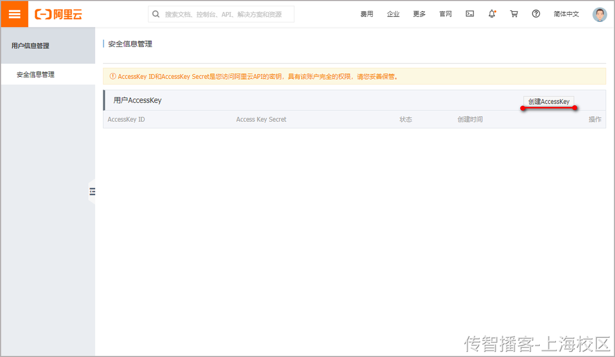Open notifications bell icon
Image resolution: width=615 pixels, height=357 pixels.
(492, 14)
